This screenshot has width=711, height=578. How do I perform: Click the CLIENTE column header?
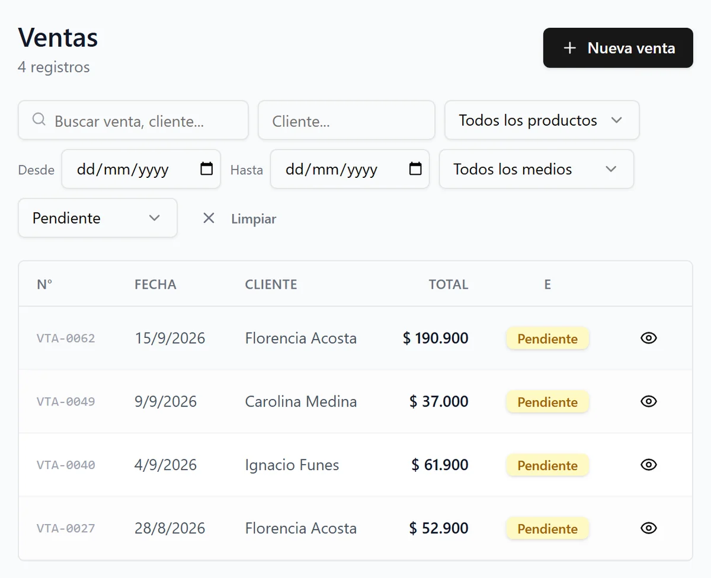[x=271, y=285]
